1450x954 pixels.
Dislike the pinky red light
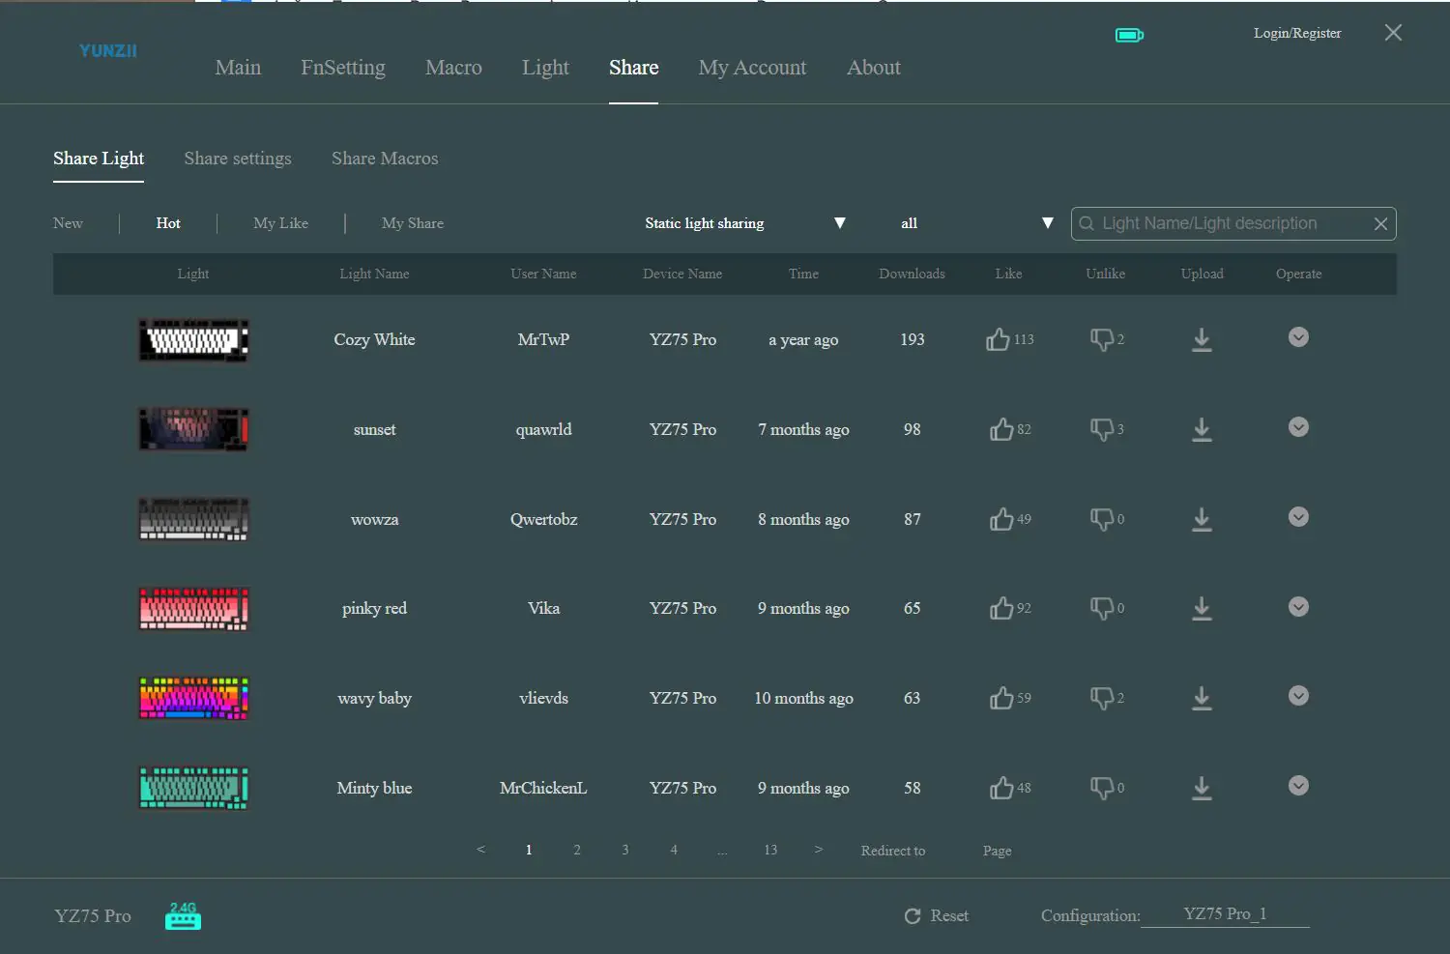point(1102,608)
